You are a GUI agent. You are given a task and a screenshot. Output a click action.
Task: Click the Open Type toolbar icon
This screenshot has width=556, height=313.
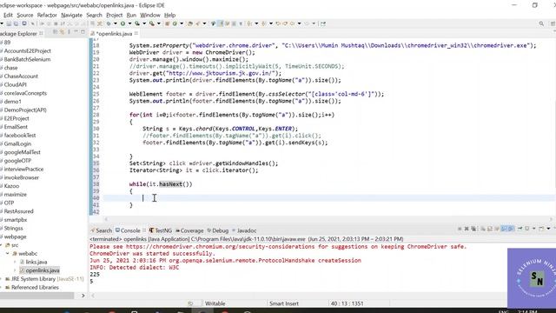(190, 23)
